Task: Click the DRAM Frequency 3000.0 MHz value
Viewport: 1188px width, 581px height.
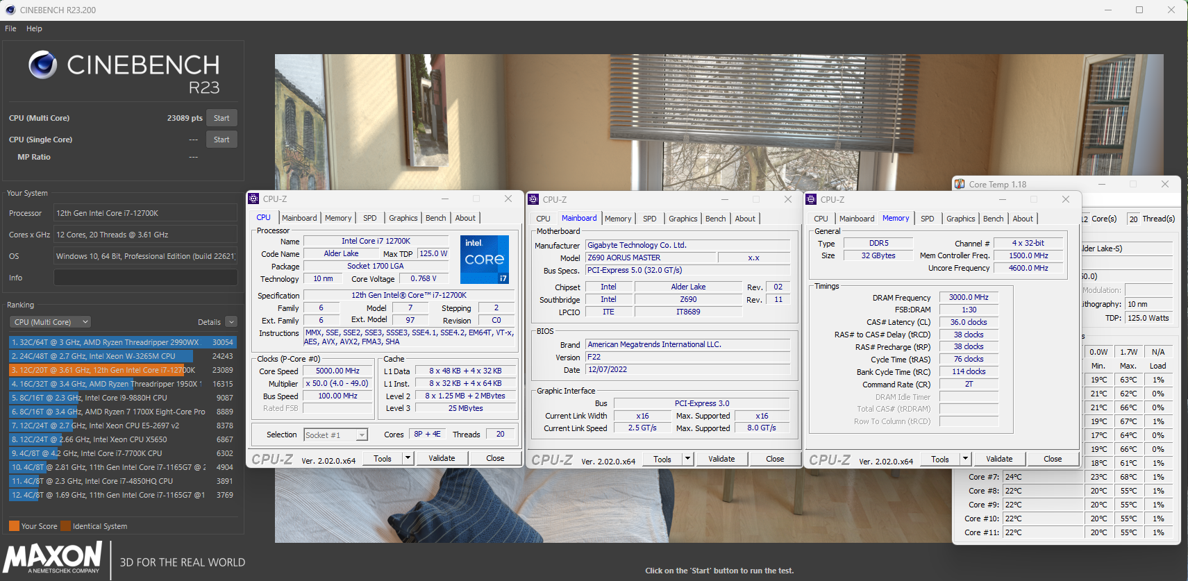Action: click(969, 297)
